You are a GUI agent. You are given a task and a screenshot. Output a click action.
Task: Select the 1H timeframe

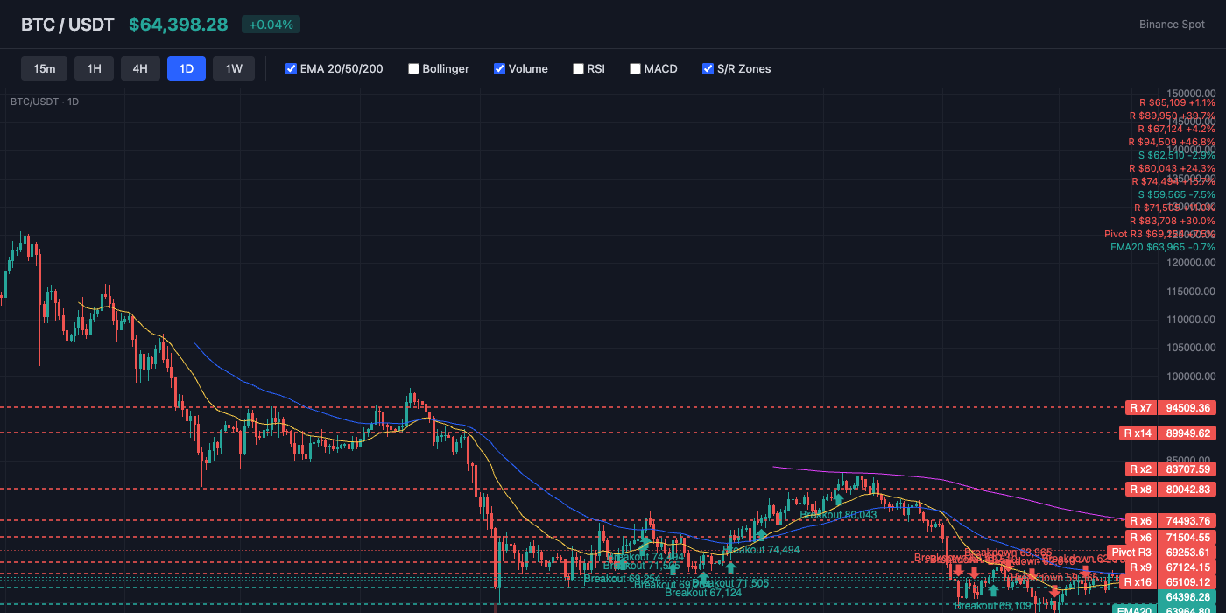point(94,68)
